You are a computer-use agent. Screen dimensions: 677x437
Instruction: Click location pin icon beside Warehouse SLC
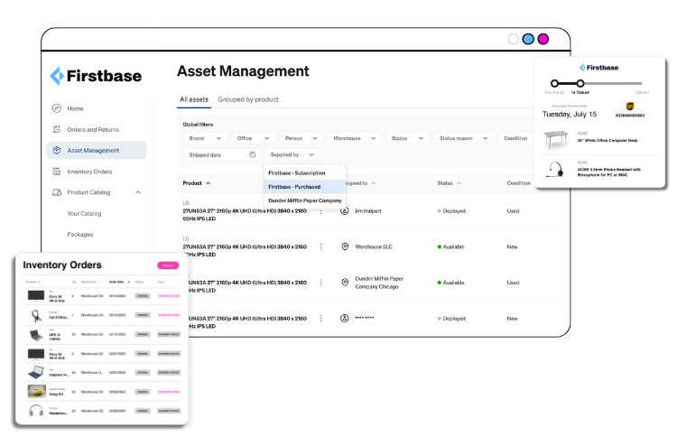pyautogui.click(x=344, y=246)
